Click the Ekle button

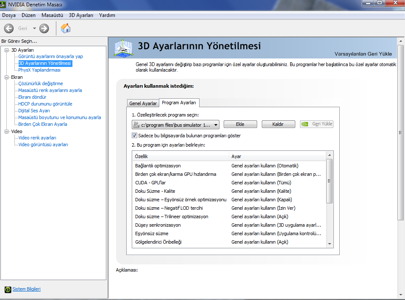click(240, 124)
